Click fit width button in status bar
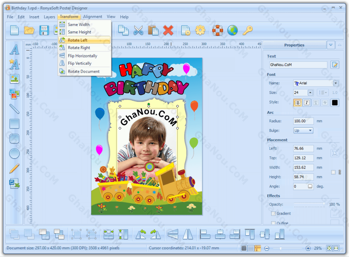 336,248
